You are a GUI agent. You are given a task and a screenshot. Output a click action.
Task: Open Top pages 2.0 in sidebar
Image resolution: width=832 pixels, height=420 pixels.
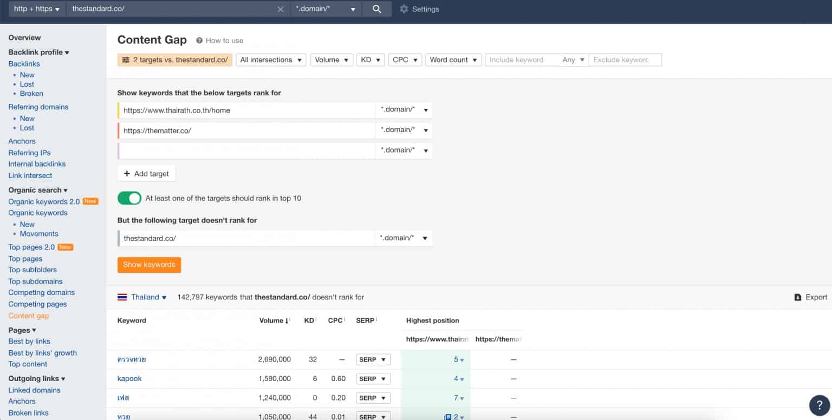tap(31, 247)
